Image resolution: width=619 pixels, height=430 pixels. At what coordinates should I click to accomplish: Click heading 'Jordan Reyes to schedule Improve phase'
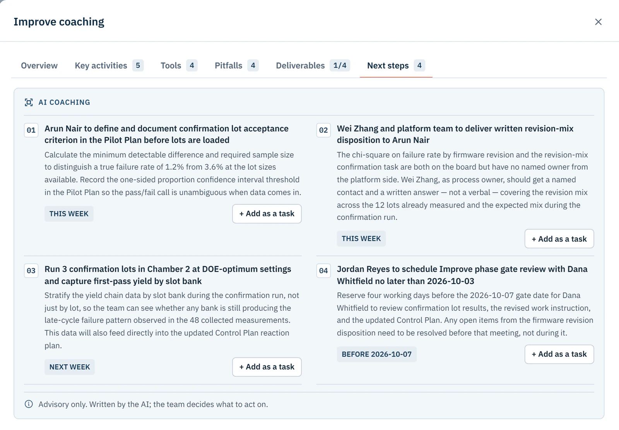tap(462, 275)
